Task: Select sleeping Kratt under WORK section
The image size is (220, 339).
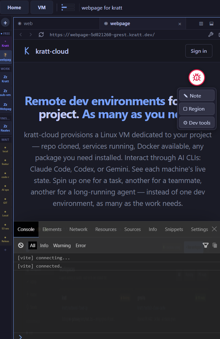Action: (5, 79)
